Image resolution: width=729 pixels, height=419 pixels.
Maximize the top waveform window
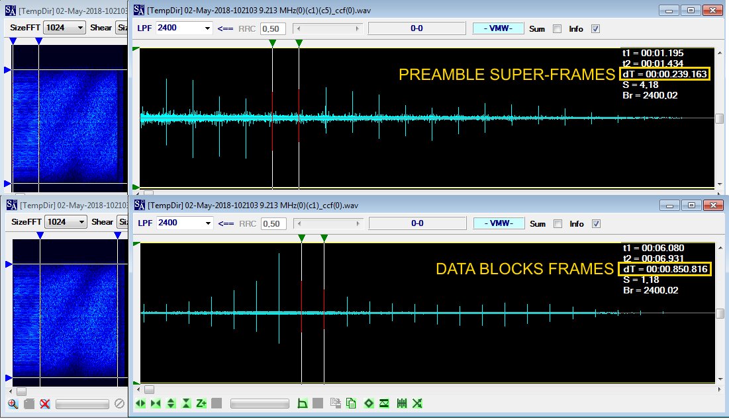[691, 10]
